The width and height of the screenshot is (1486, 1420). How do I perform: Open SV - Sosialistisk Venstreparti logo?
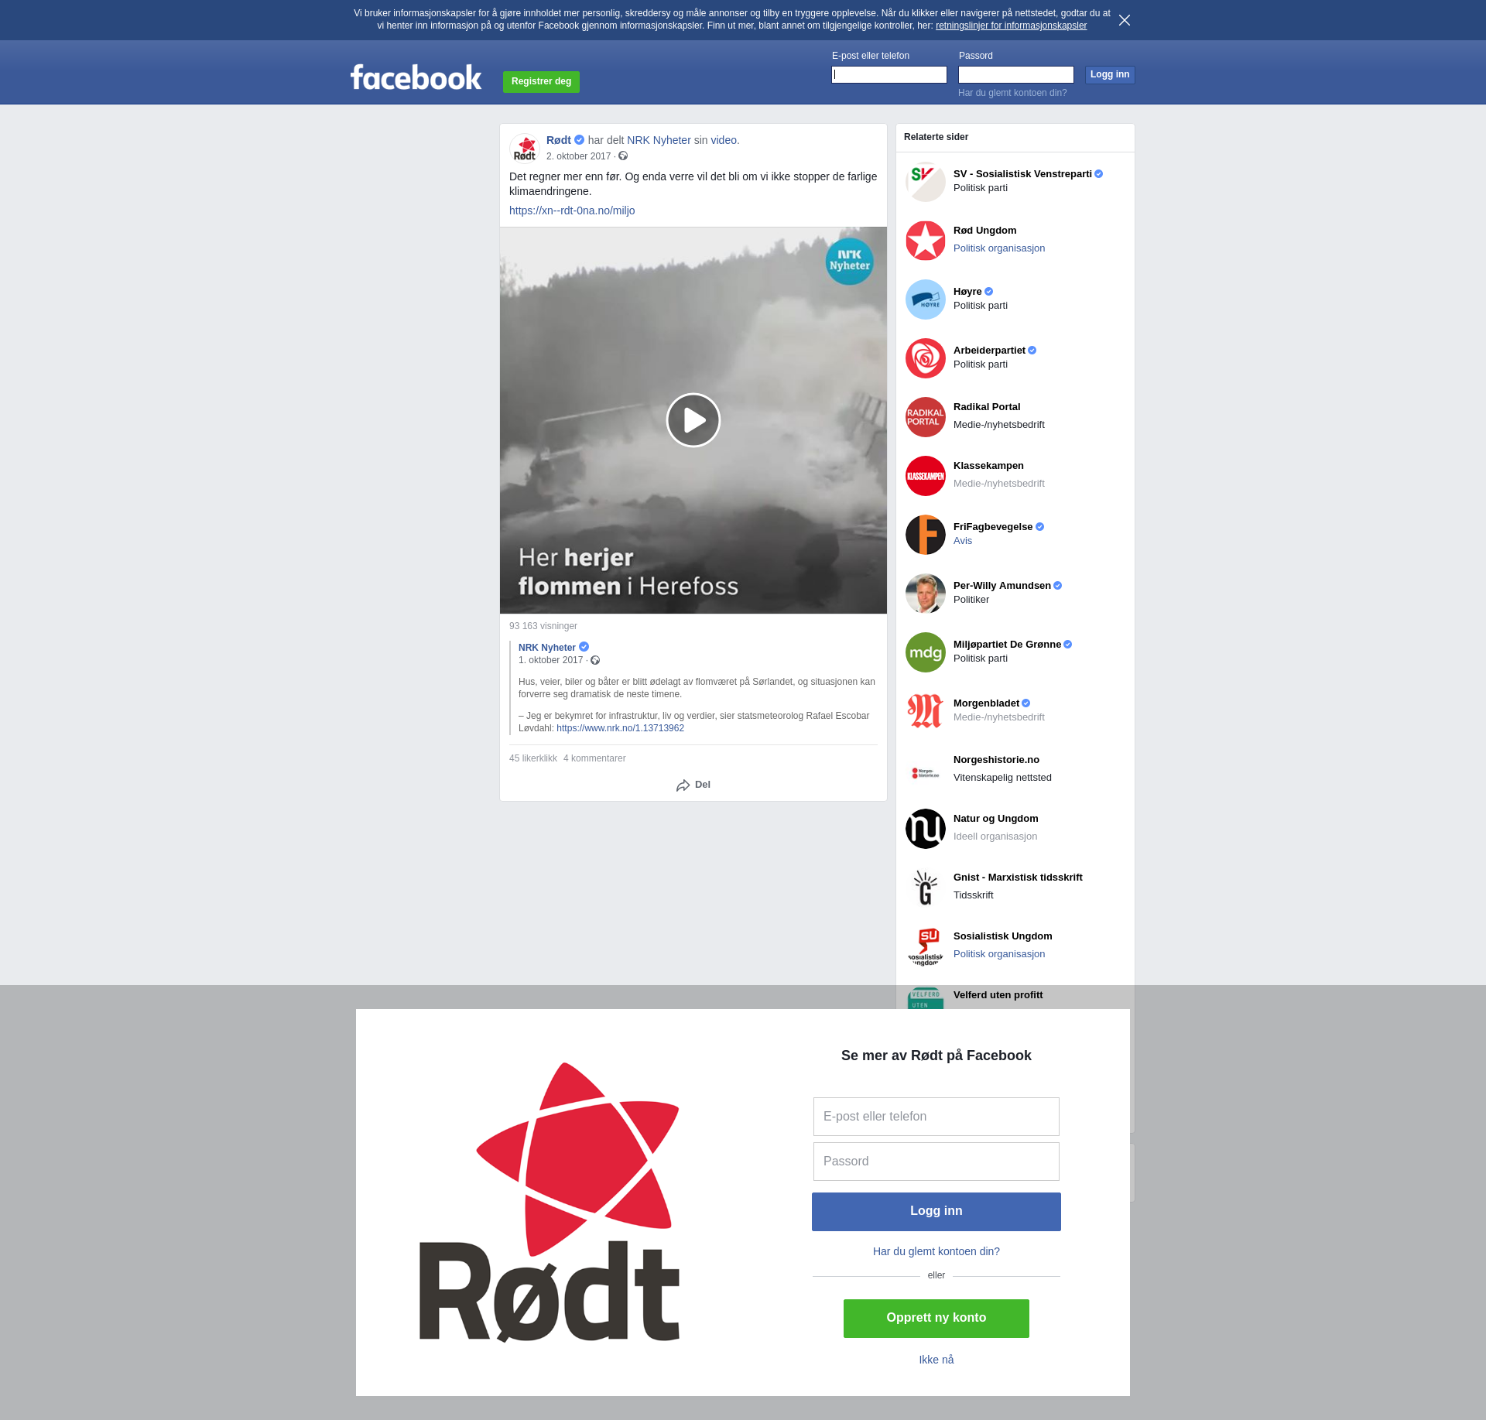point(926,182)
